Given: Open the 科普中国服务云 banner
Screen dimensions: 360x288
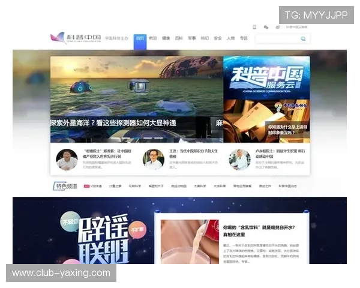Looking at the screenshot, I should pos(266,77).
